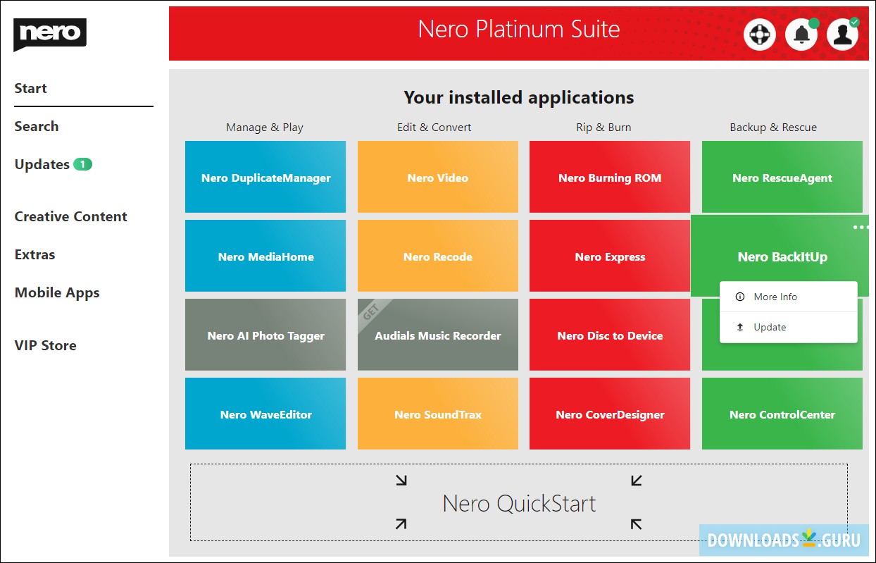
Task: Click the green checkmark on the profile icon
Action: click(x=853, y=22)
